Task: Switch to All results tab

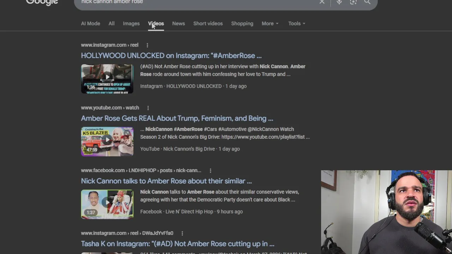Action: (x=112, y=24)
